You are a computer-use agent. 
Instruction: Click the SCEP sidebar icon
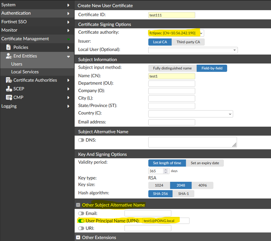coord(8,89)
